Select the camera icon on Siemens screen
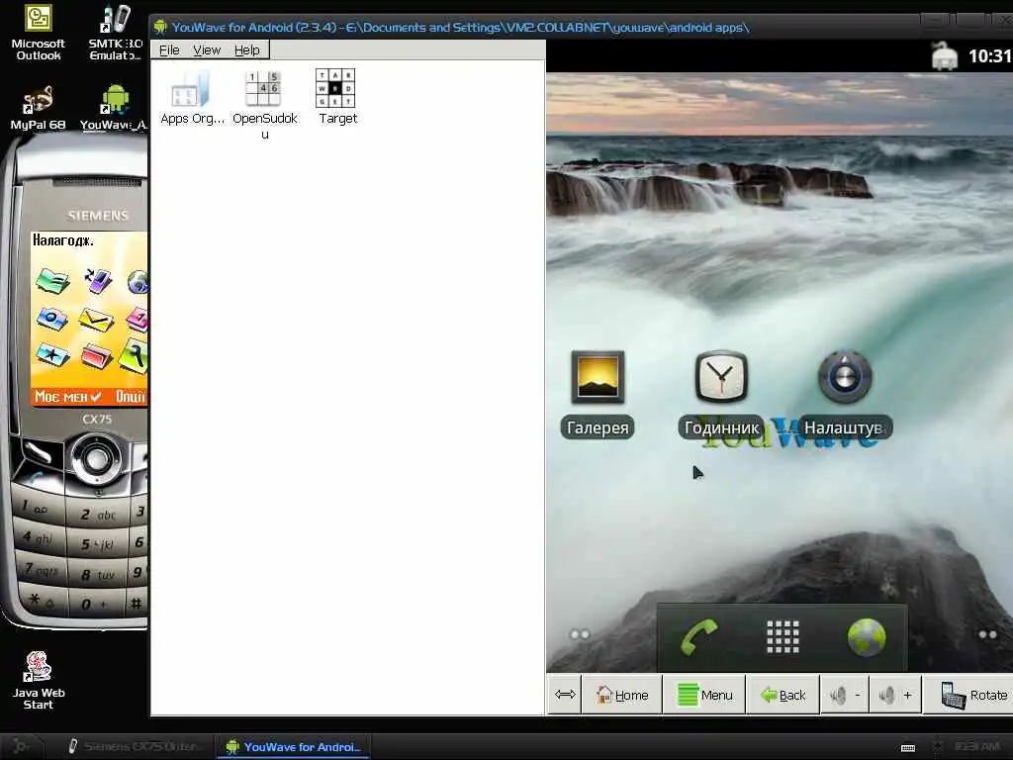The height and width of the screenshot is (760, 1013). point(52,320)
